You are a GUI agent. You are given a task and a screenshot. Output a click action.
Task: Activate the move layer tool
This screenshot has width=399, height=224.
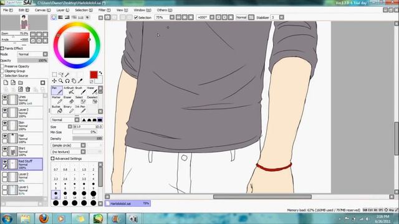pos(54,81)
